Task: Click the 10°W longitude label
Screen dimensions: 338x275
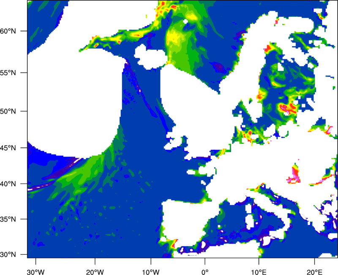Action: point(151,272)
